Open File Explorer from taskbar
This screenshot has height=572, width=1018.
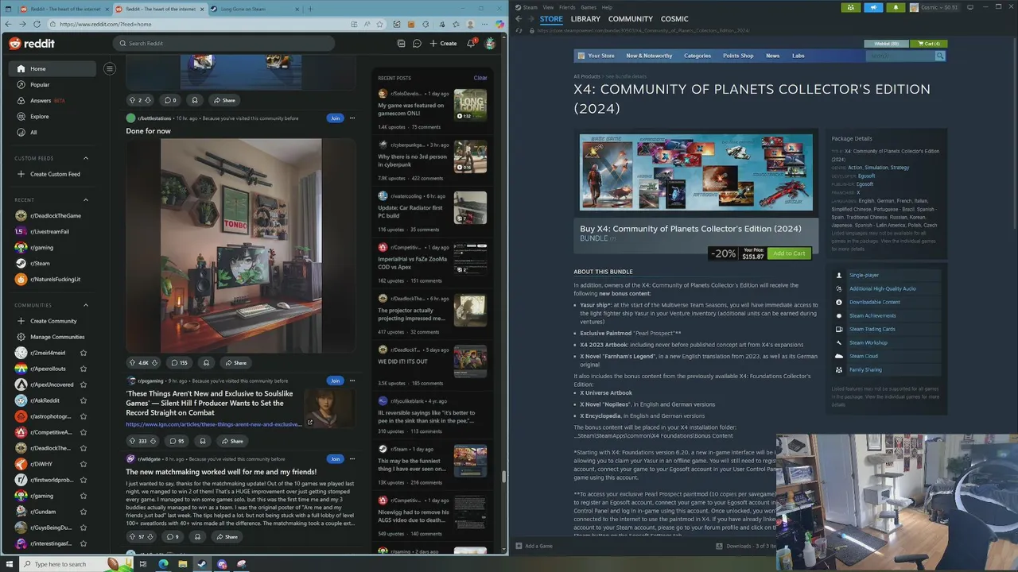(182, 564)
